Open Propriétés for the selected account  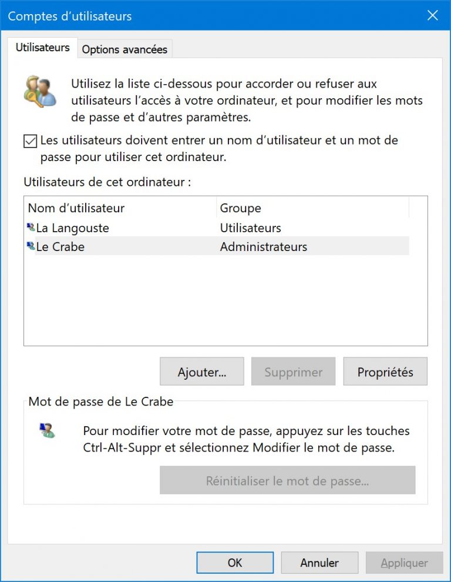385,372
